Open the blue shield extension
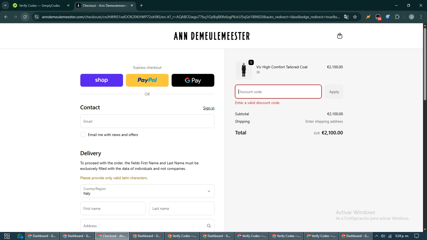 click(388, 17)
